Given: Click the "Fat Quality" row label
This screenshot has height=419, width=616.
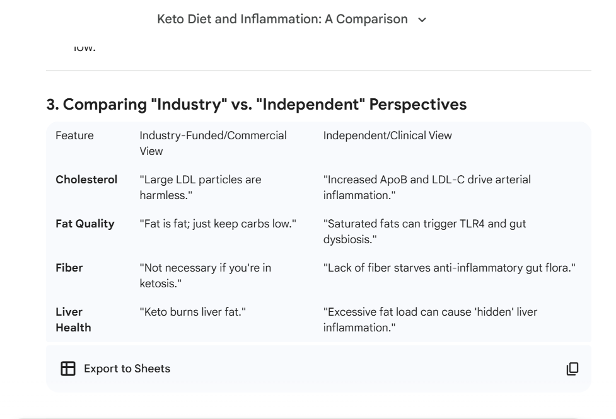Looking at the screenshot, I should click(x=85, y=224).
